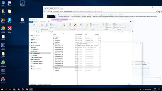Expand the Local Disk (C:) tree node

pyautogui.click(x=30, y=61)
